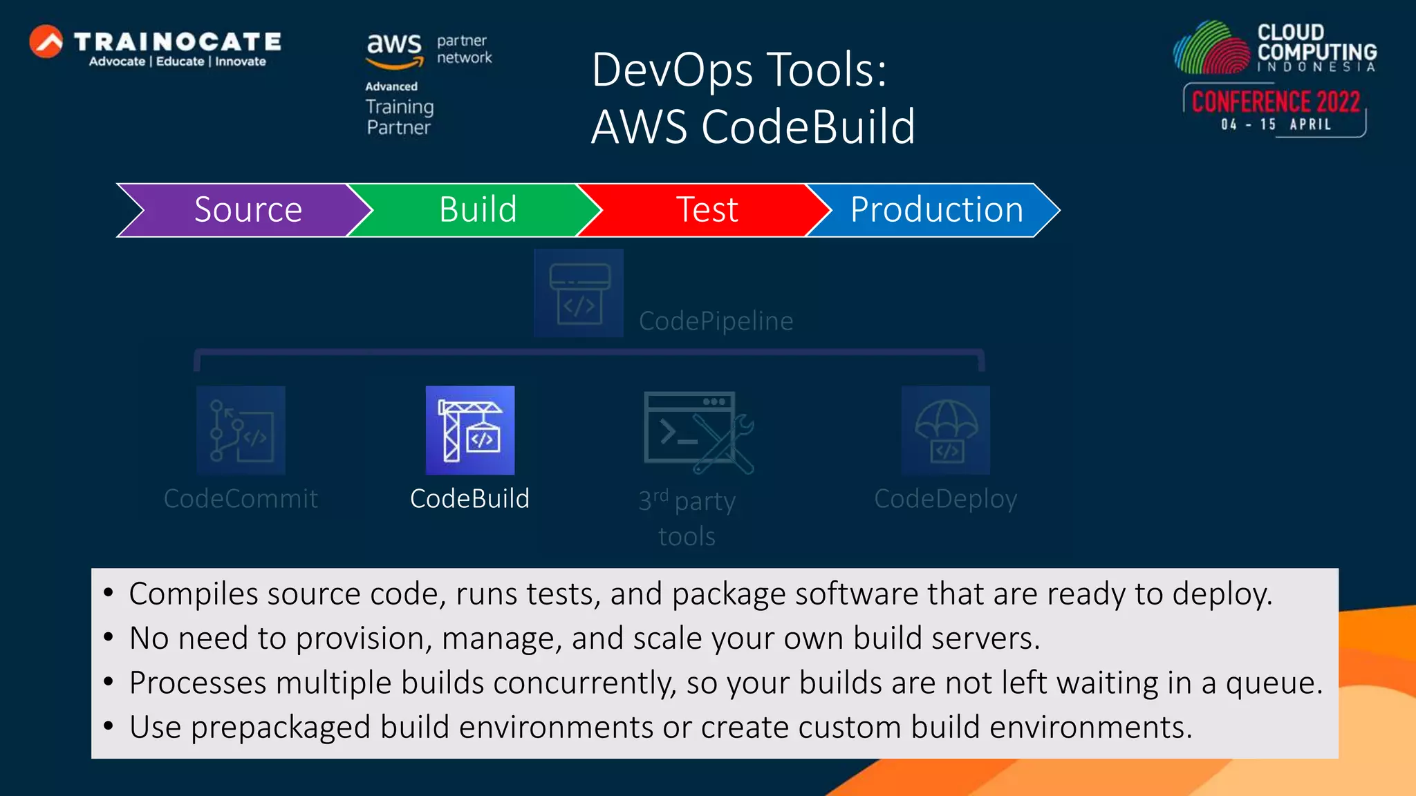The width and height of the screenshot is (1416, 796).
Task: Click the CodeDeploy label text
Action: (x=946, y=499)
